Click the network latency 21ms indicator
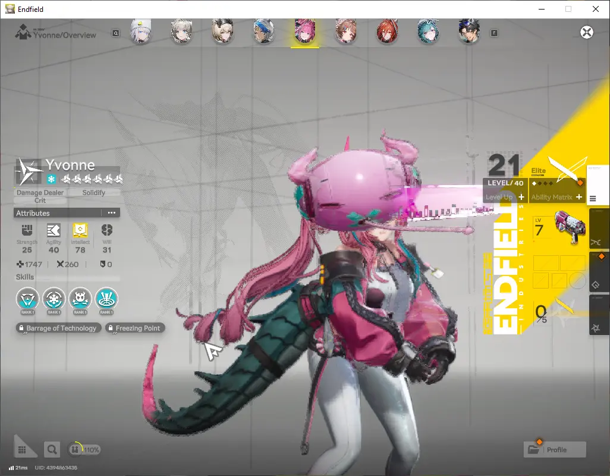610x476 pixels. pos(18,468)
